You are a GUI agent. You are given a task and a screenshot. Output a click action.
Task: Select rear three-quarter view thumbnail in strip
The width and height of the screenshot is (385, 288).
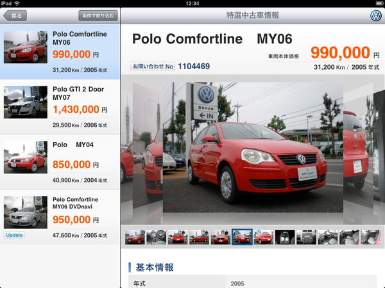pos(264,237)
